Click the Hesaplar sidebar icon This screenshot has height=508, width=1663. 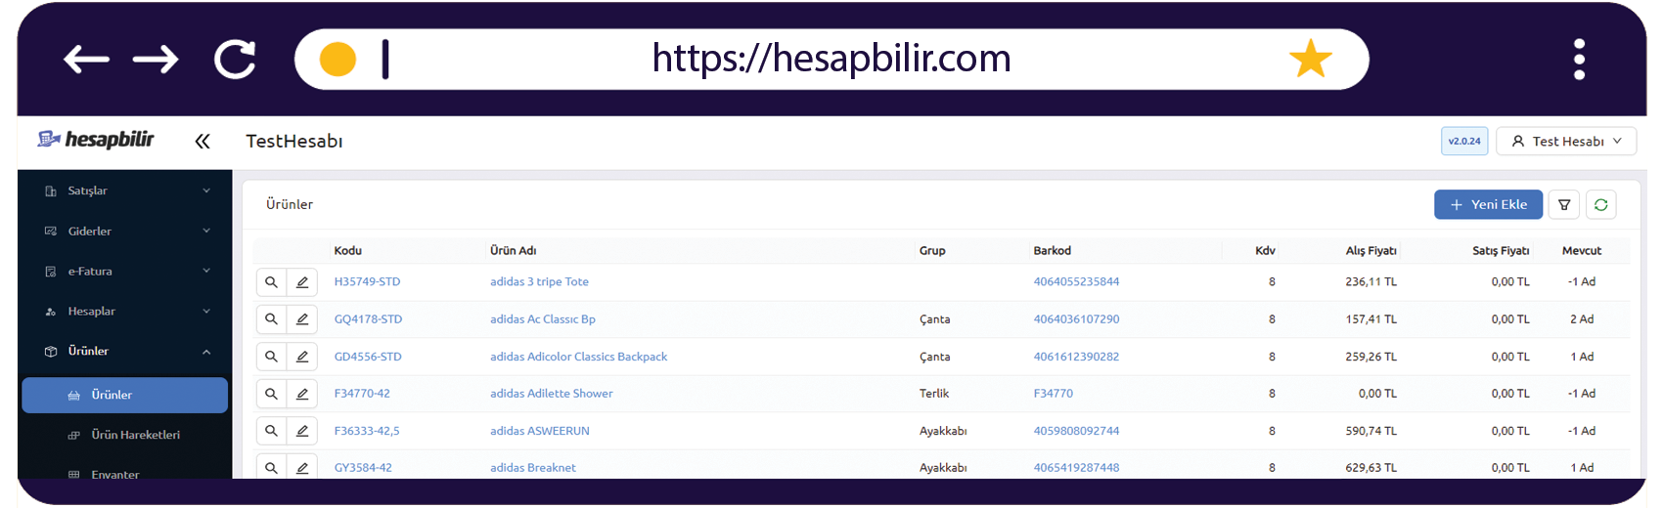51,312
